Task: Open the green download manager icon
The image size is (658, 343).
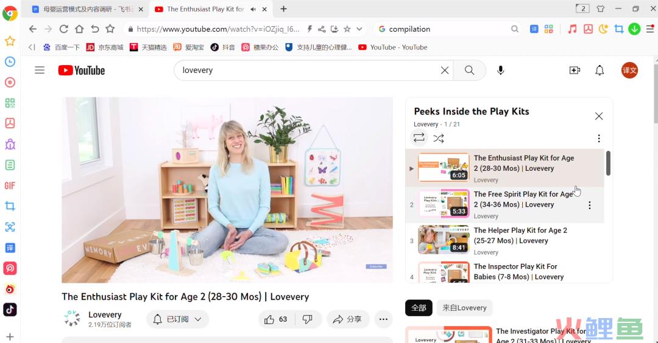Action: point(634,29)
